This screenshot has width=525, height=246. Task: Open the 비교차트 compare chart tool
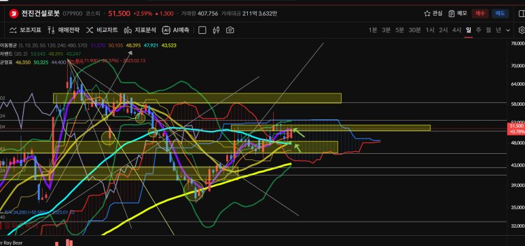coord(102,30)
